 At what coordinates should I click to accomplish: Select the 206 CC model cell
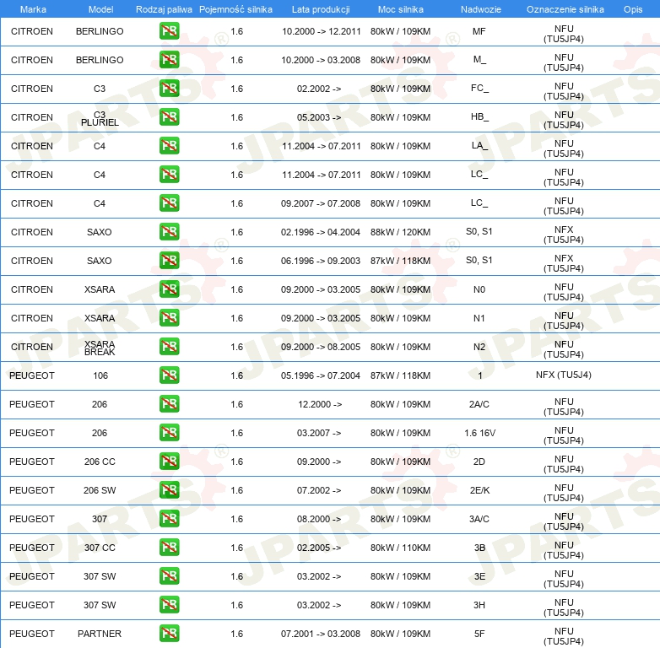click(x=100, y=462)
